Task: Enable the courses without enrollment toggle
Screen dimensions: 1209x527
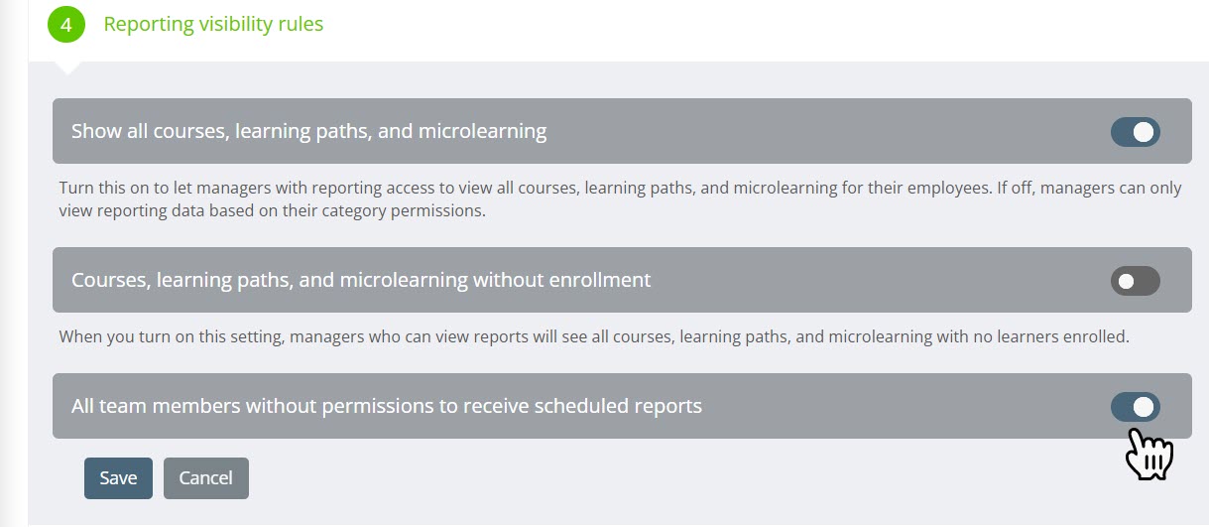Action: coord(1135,281)
